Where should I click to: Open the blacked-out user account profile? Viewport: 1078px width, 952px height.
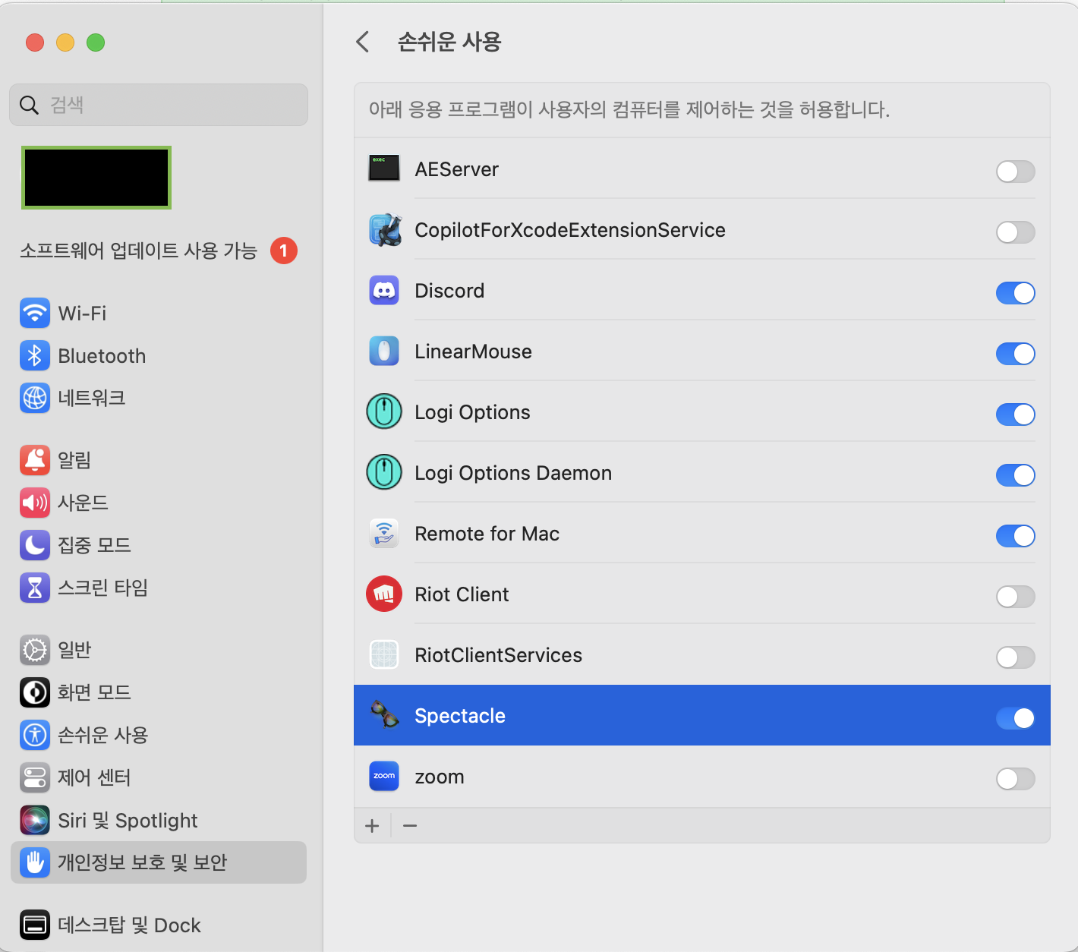pyautogui.click(x=96, y=178)
